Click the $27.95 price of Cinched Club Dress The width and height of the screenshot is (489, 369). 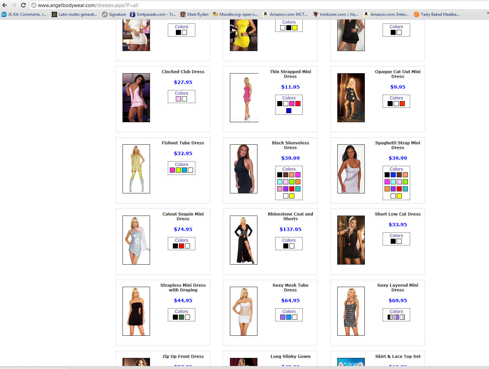183,82
